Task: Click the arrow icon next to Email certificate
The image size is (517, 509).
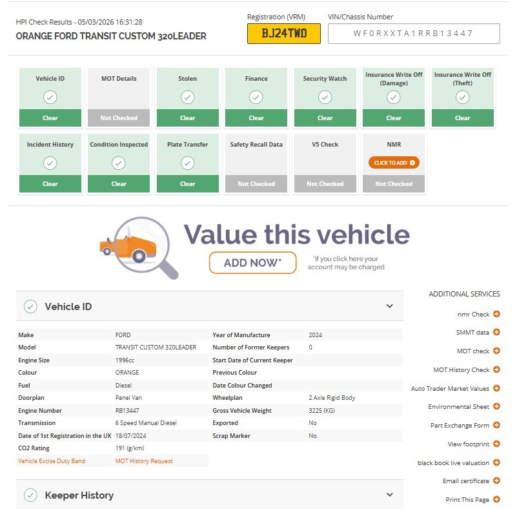Action: [496, 481]
